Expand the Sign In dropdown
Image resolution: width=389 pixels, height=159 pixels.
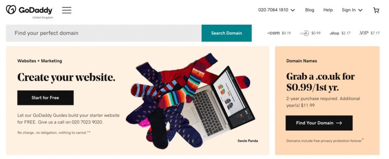click(352, 10)
